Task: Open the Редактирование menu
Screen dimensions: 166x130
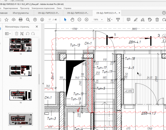Action: 11,8
